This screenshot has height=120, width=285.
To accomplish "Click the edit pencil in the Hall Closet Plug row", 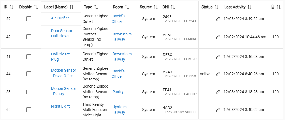I will (x=218, y=57).
